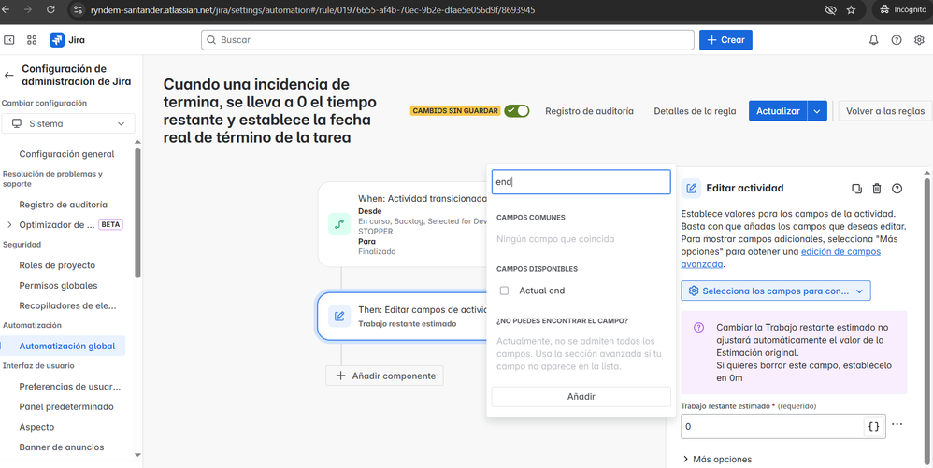Open Recopiladores de ele... in the sidebar
933x468 pixels.
point(68,305)
